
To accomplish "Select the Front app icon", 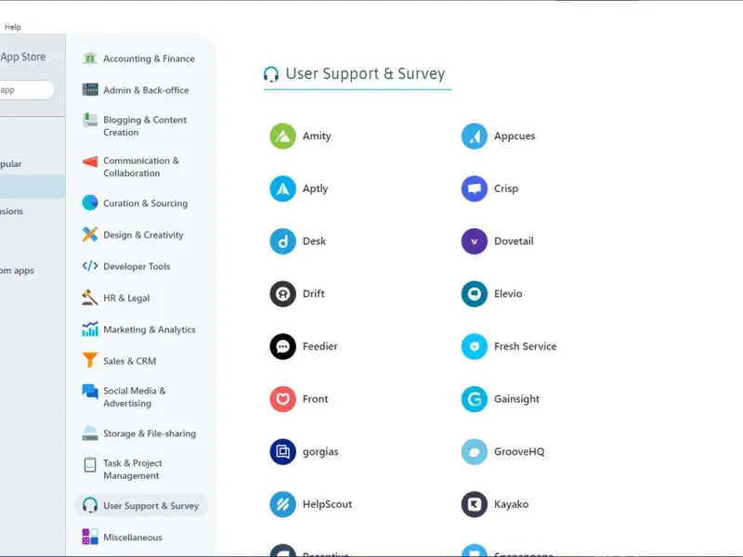I will coord(283,399).
